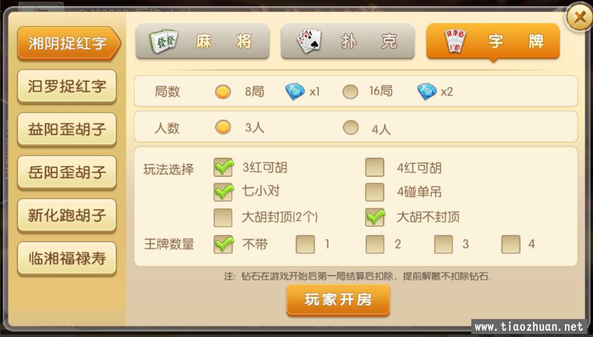Select the 8局 rounds option
593x337 pixels.
coord(223,92)
